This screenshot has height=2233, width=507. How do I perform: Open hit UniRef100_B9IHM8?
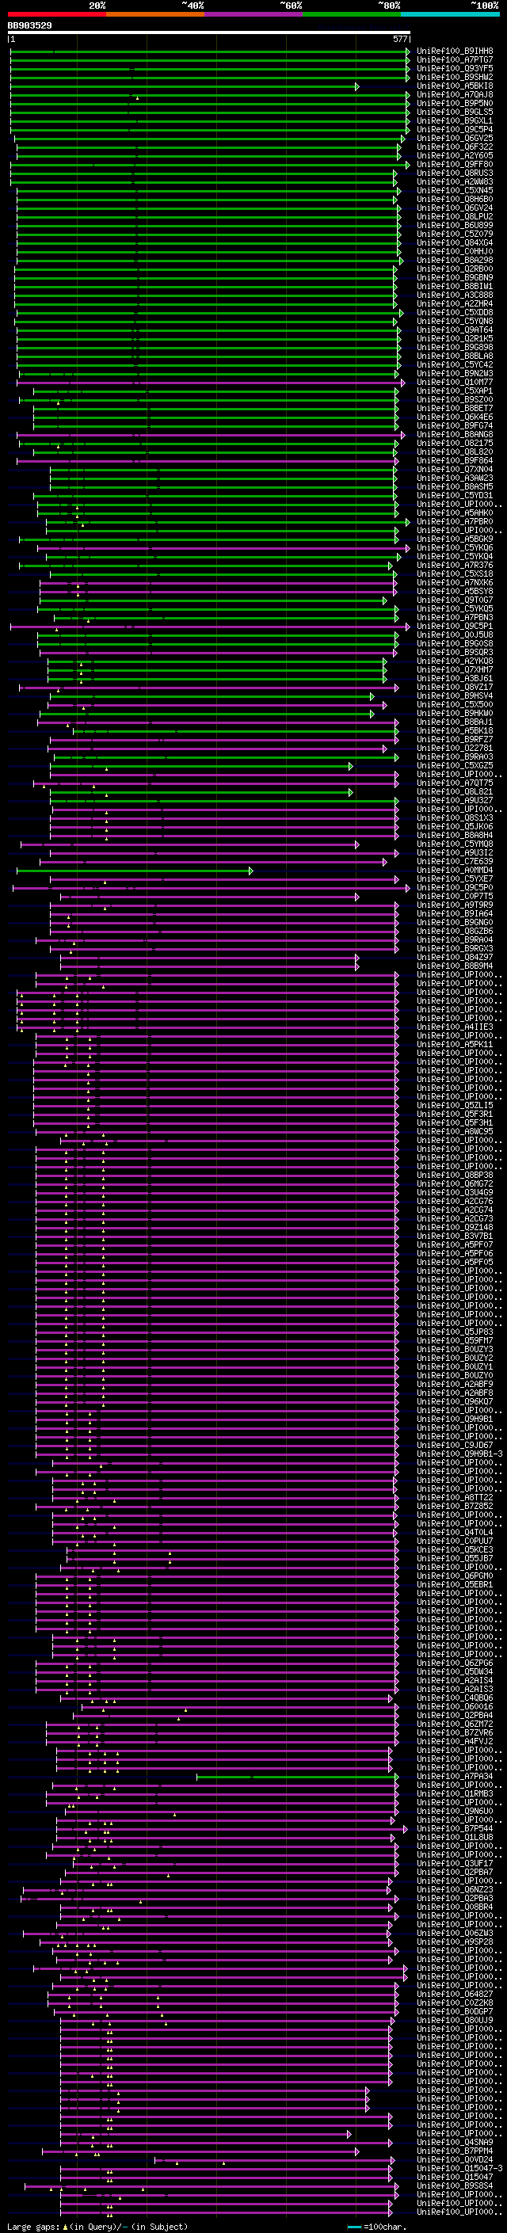[x=455, y=51]
